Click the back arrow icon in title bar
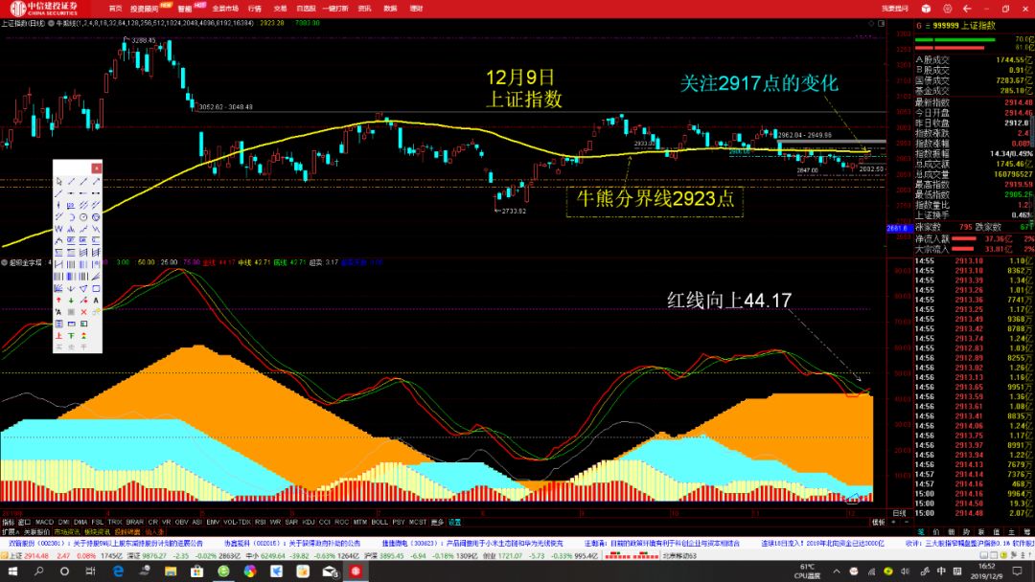 point(967,9)
